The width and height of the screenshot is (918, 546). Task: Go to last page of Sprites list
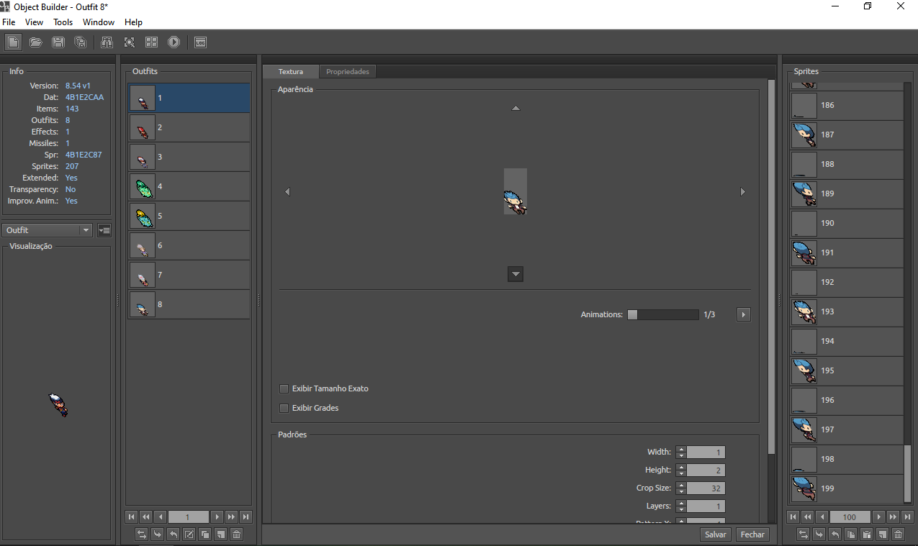pos(907,517)
